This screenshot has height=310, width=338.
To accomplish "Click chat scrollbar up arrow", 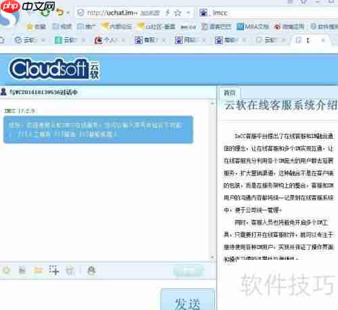I will pyautogui.click(x=212, y=104).
